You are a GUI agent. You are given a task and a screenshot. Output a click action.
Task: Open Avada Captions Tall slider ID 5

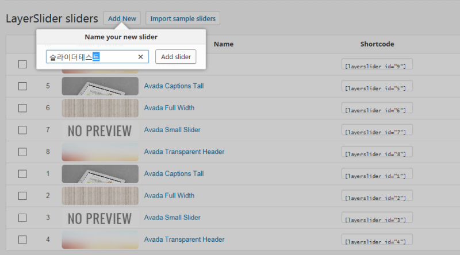pos(174,86)
